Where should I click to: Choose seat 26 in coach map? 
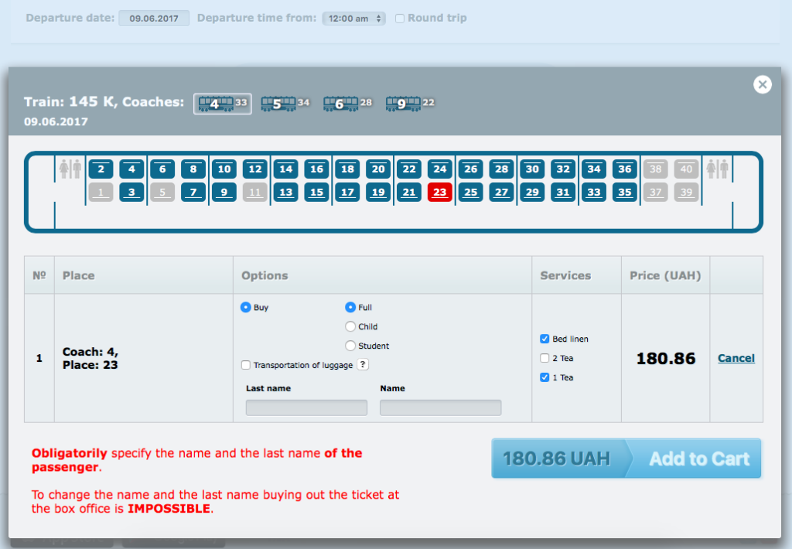tap(471, 169)
